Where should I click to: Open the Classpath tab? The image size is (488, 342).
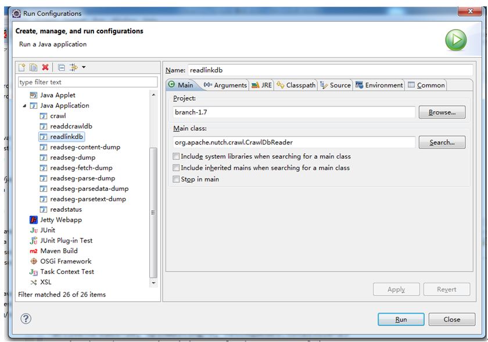[296, 85]
